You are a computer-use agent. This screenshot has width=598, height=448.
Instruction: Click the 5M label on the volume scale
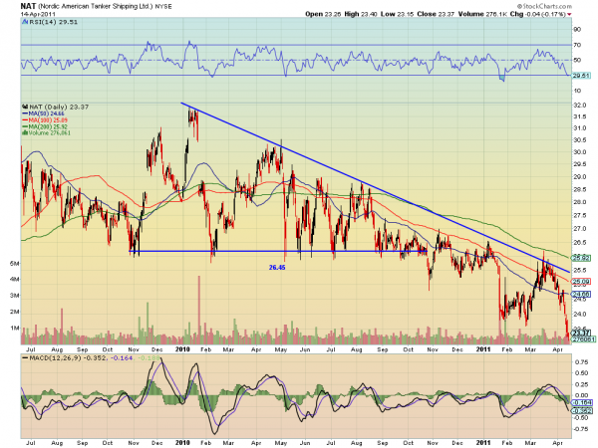pyautogui.click(x=15, y=264)
